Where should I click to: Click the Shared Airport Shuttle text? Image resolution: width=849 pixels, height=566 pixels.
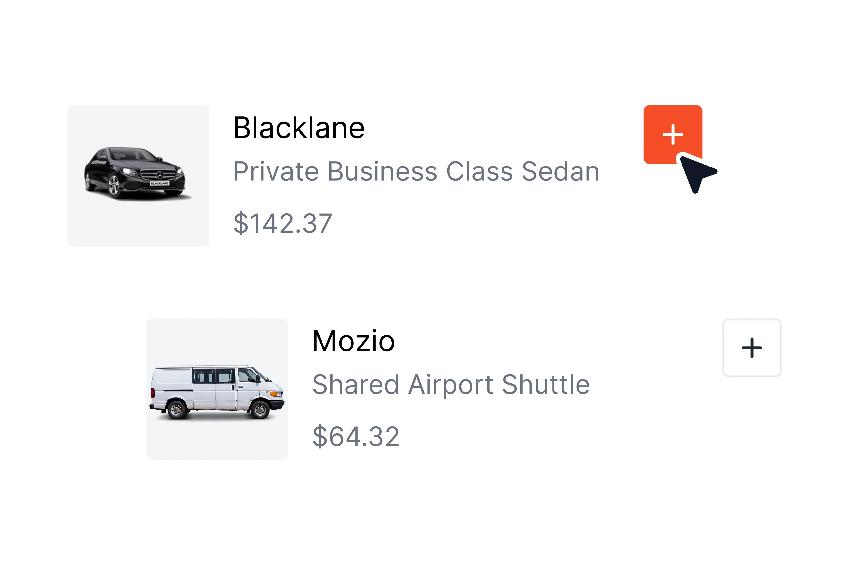point(452,384)
